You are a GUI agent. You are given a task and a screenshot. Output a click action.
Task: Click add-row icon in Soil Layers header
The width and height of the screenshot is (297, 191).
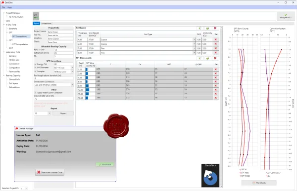click(200, 28)
